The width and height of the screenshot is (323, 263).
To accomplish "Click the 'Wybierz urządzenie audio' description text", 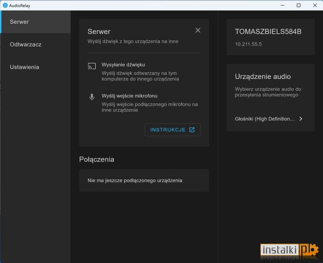I will tap(268, 92).
